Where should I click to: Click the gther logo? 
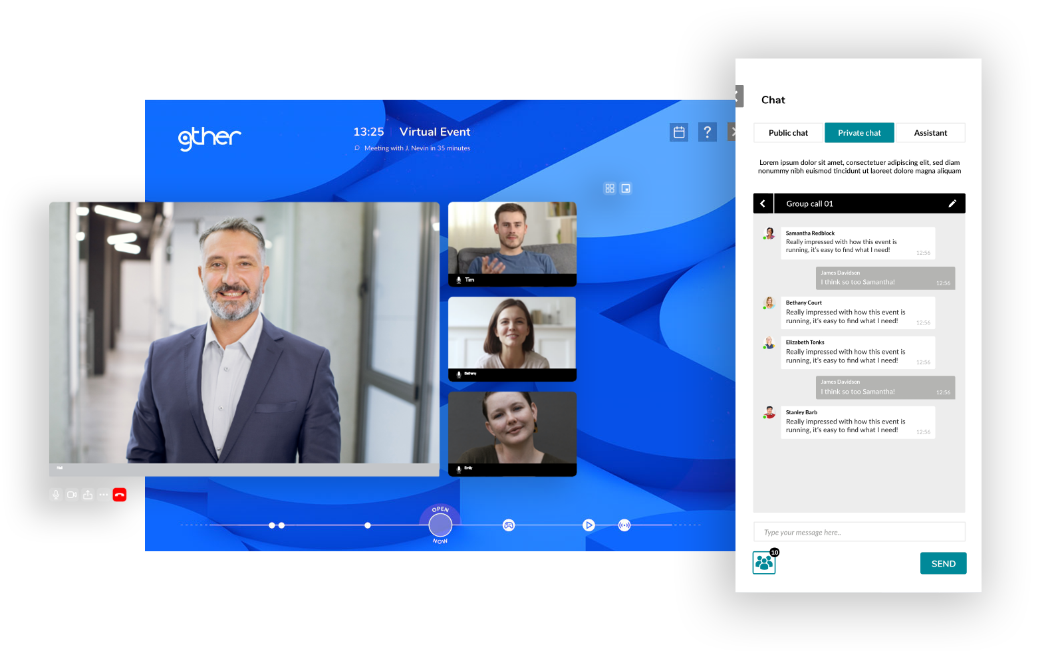coord(209,138)
